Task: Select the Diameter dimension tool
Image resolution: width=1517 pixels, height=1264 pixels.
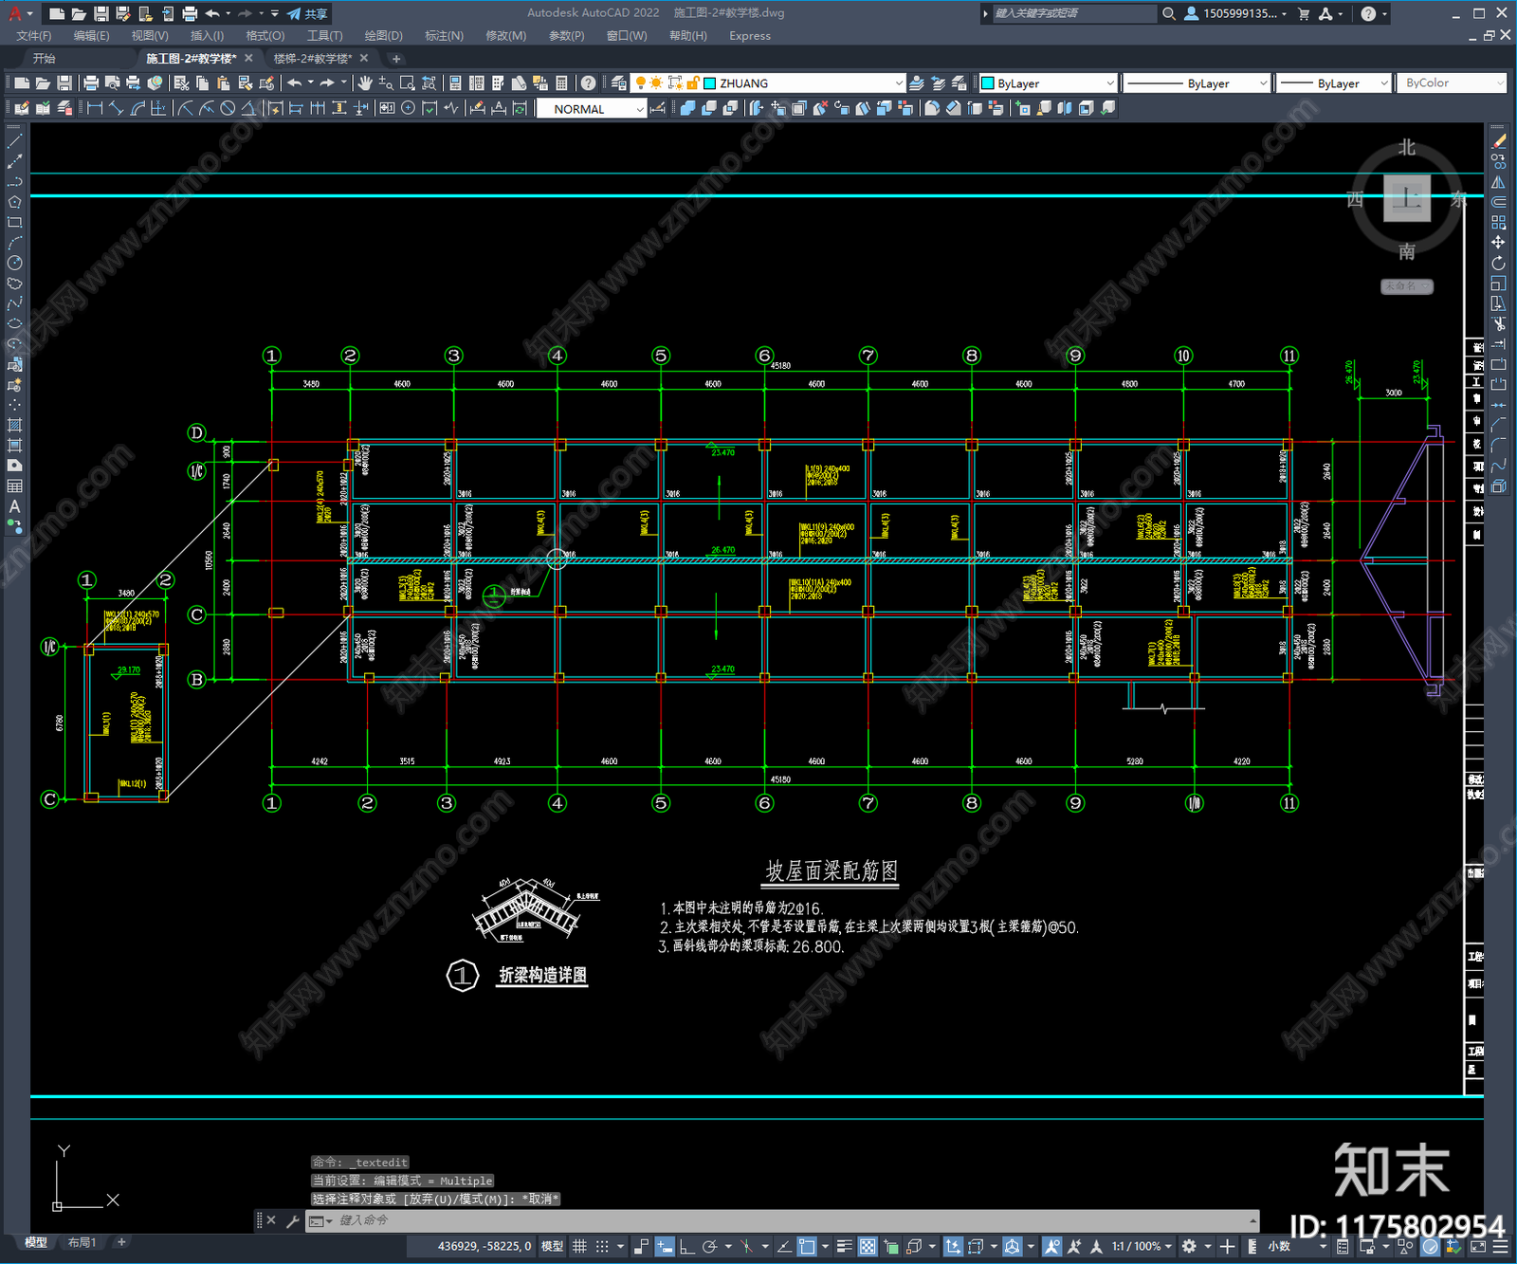Action: click(228, 108)
